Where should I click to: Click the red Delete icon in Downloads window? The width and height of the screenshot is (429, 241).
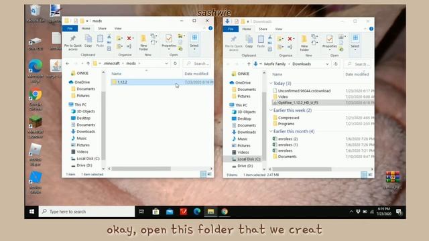click(x=290, y=39)
